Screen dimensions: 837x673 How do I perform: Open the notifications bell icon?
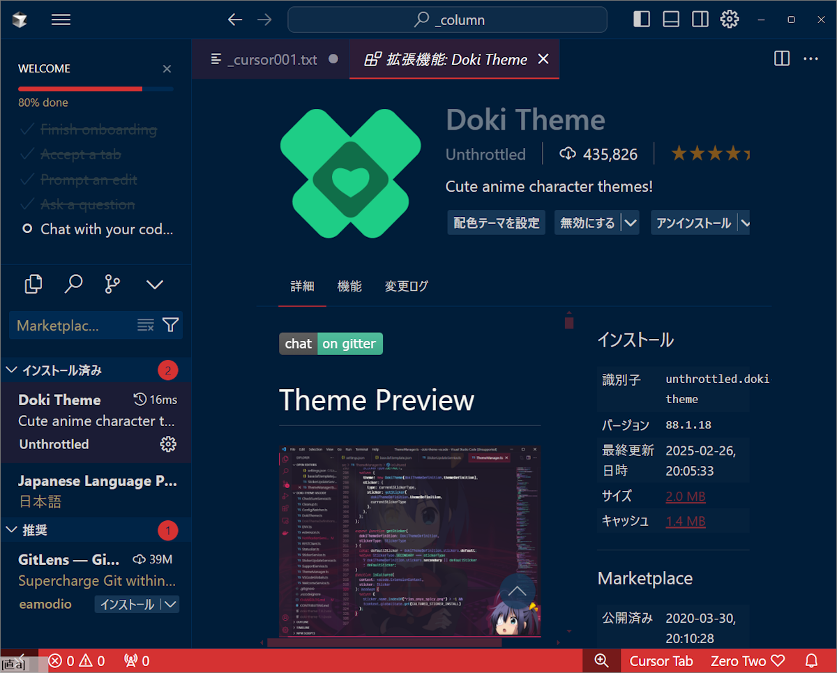point(811,660)
